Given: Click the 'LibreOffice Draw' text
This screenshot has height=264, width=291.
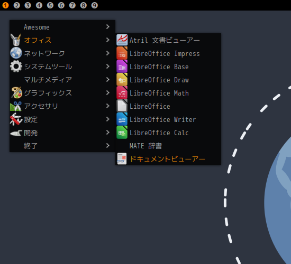Looking at the screenshot, I should click(159, 80).
